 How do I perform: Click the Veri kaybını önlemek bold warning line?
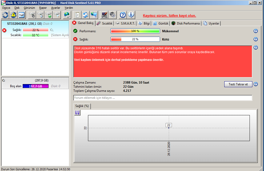[x=119, y=60]
